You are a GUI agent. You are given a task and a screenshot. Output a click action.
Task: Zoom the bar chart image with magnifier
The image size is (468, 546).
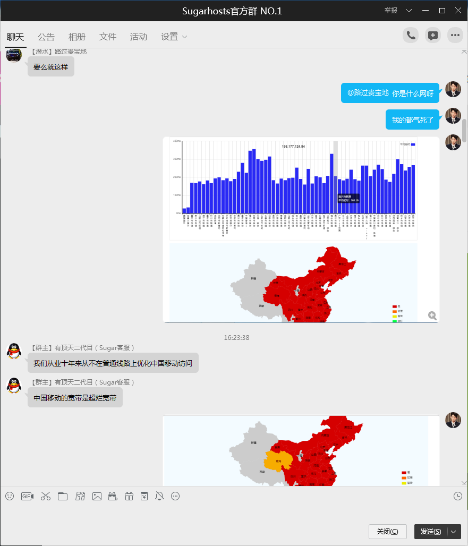click(432, 315)
